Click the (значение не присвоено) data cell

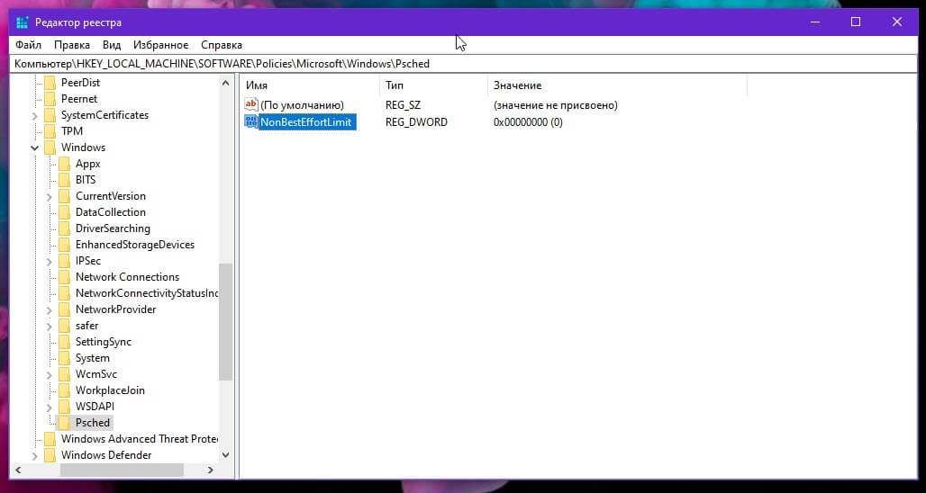(556, 105)
